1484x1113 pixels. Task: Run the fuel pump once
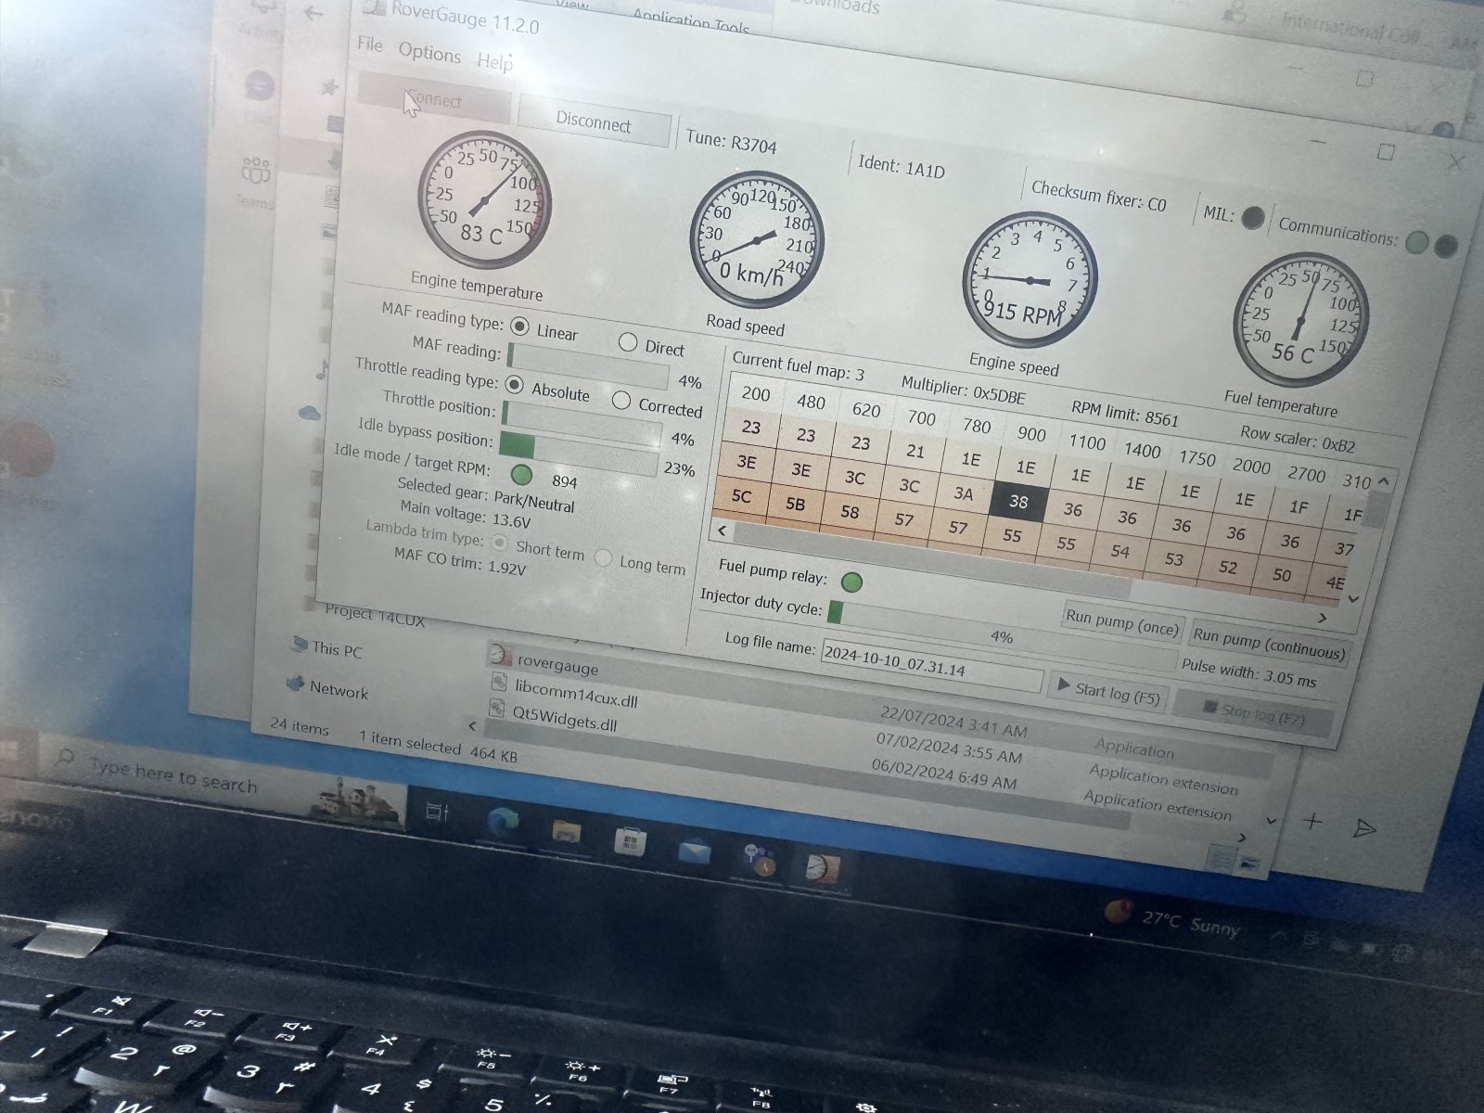point(1121,622)
